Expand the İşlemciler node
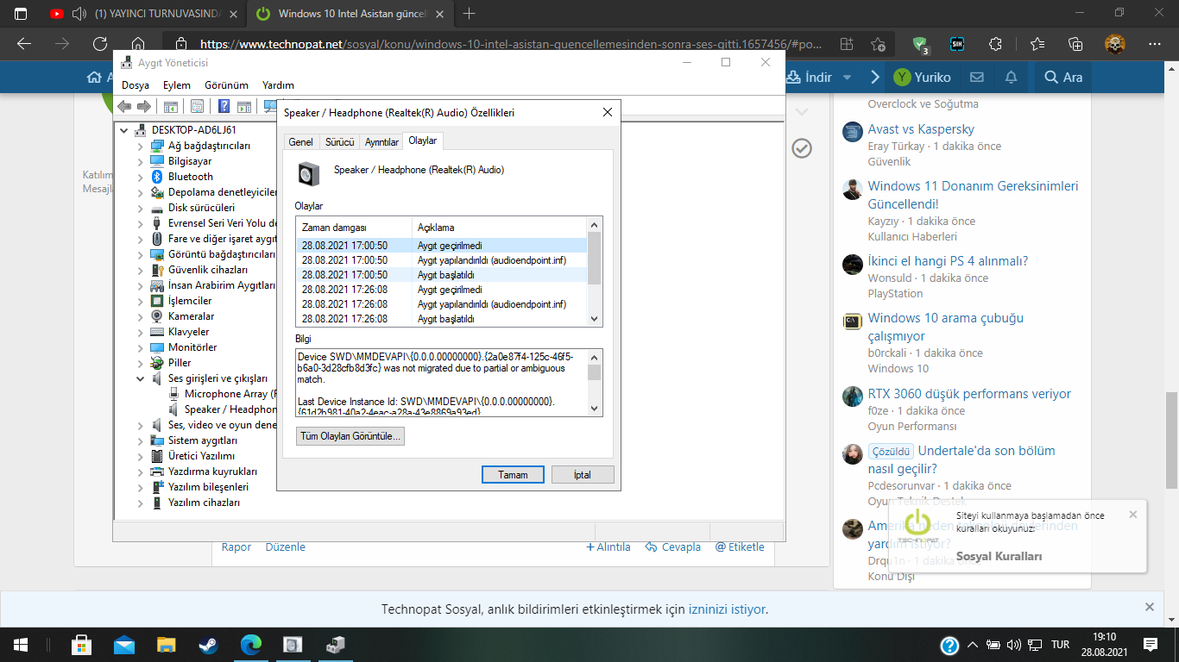The image size is (1179, 662). [141, 301]
